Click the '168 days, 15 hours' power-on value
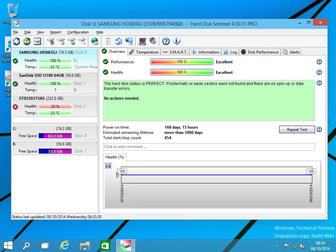 coord(181,127)
